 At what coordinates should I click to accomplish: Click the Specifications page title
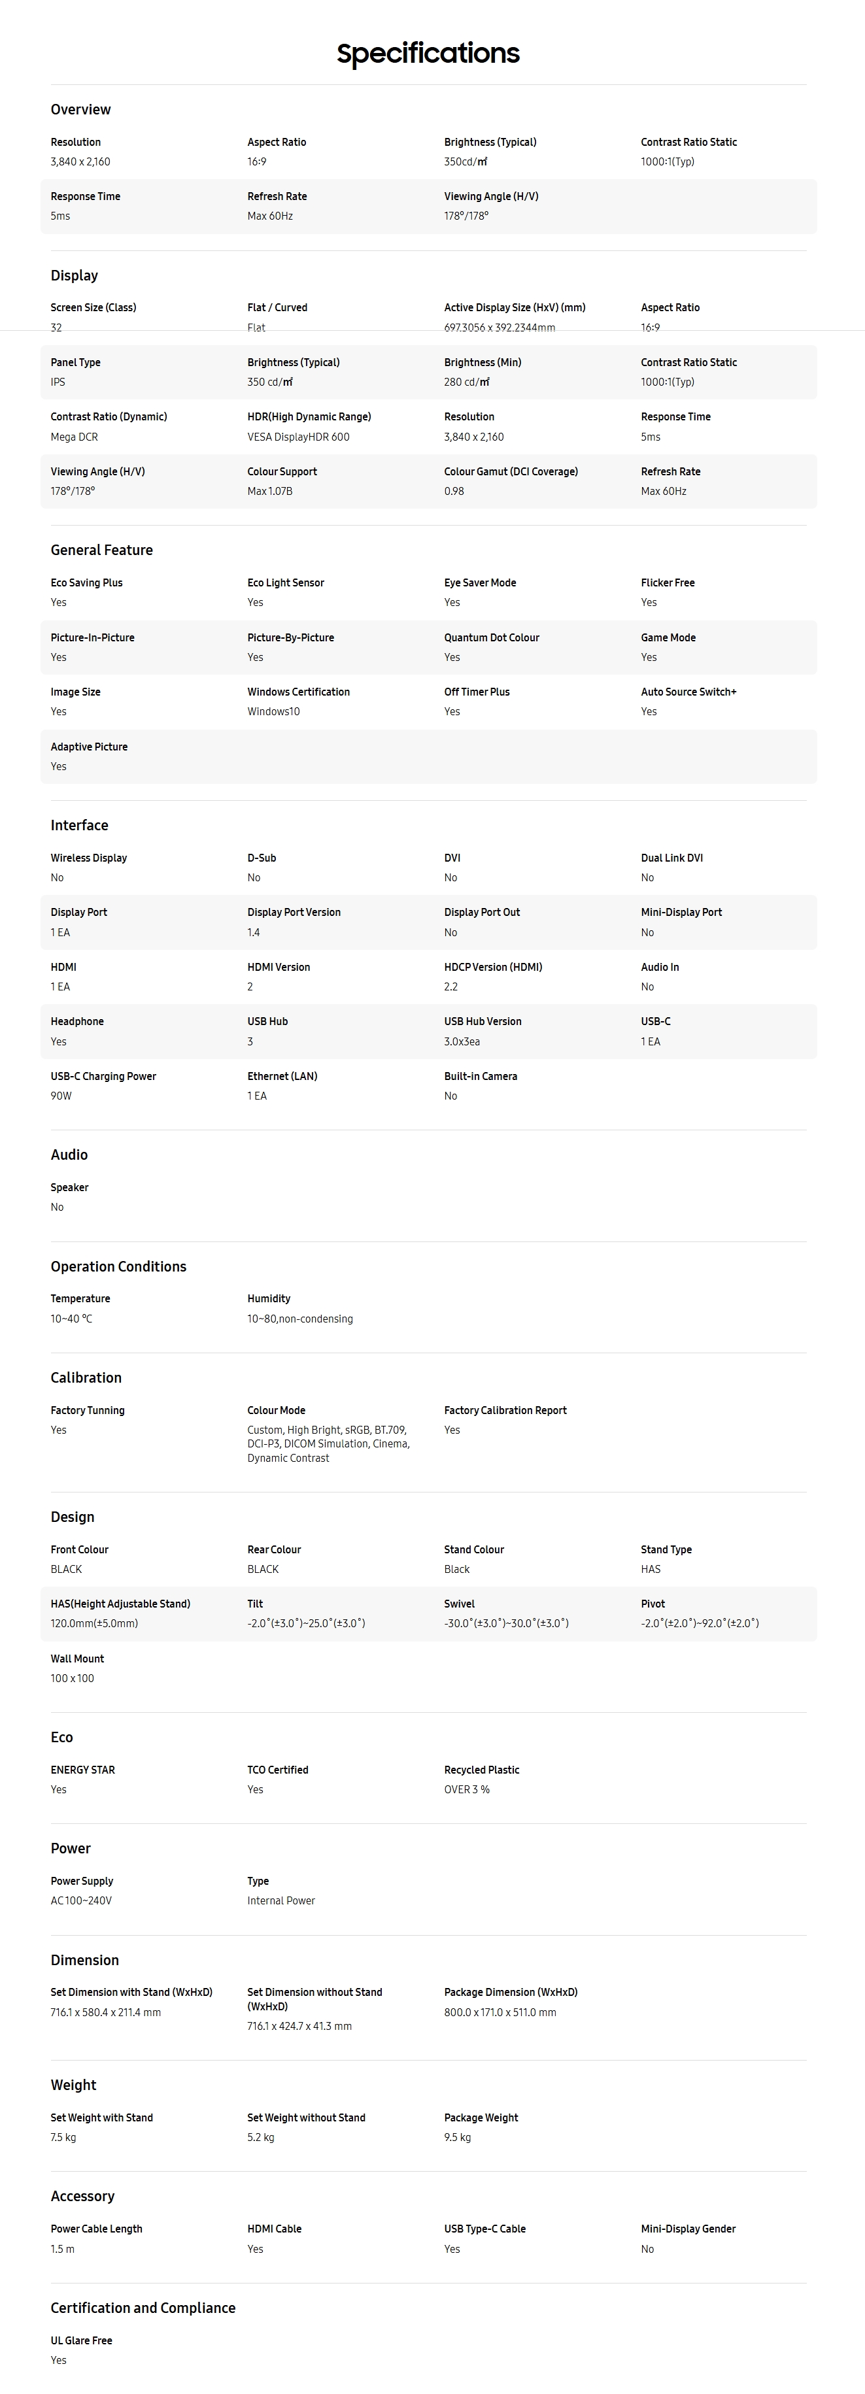[428, 54]
